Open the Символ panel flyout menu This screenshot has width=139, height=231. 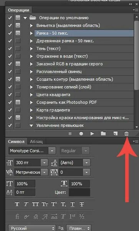pyautogui.click(x=136, y=141)
